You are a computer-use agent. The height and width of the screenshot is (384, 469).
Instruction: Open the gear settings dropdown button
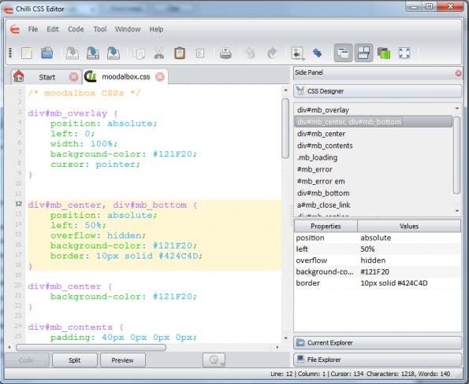click(214, 360)
